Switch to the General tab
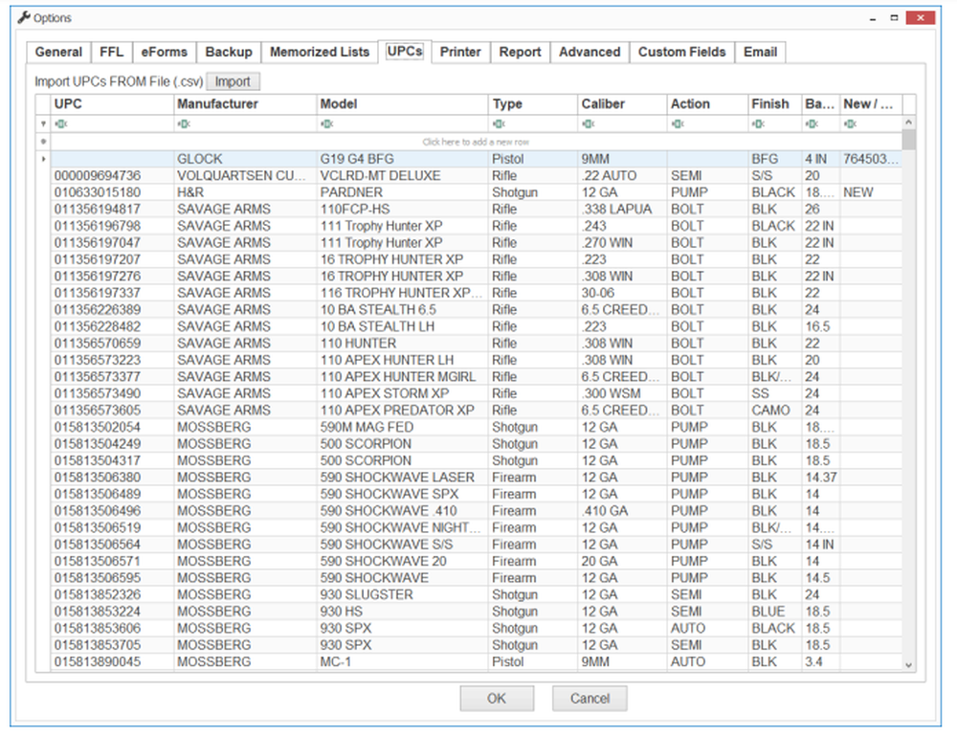This screenshot has width=957, height=735. (58, 52)
